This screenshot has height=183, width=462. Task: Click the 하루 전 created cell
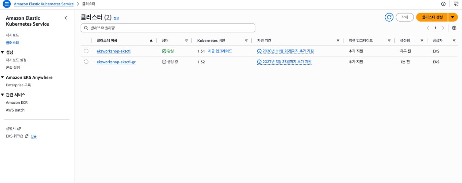[406, 51]
